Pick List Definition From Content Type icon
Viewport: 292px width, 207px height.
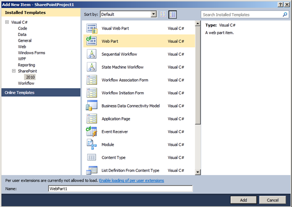pyautogui.click(x=92, y=170)
